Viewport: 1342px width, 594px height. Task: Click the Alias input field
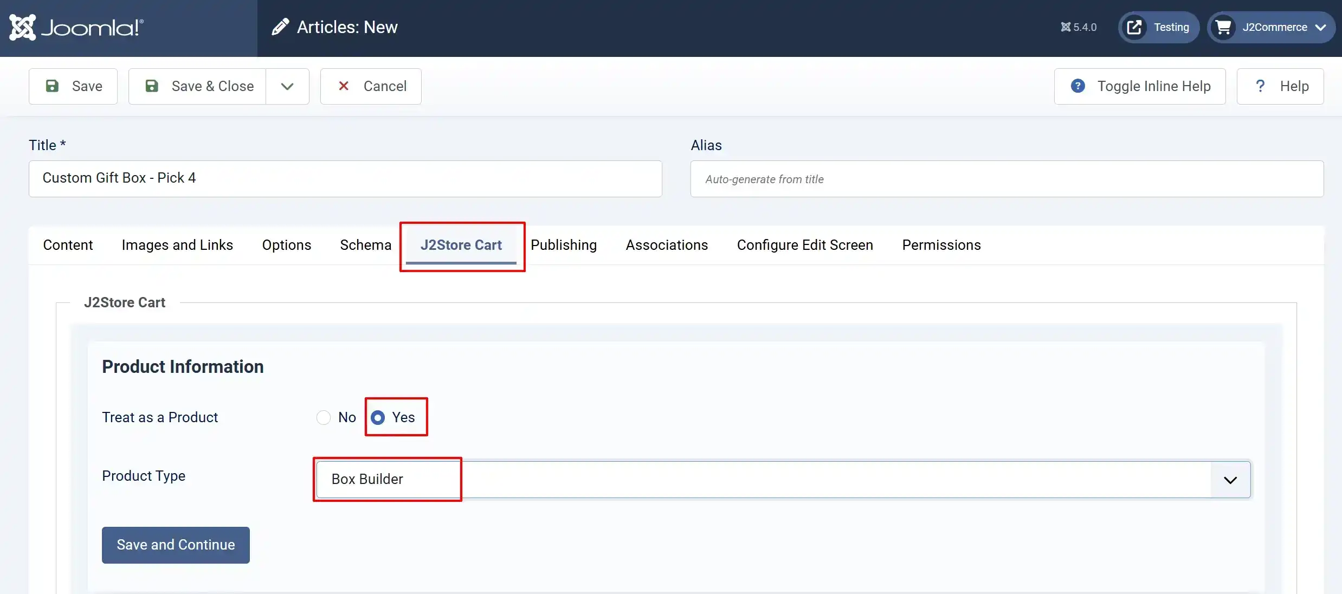click(x=1007, y=178)
